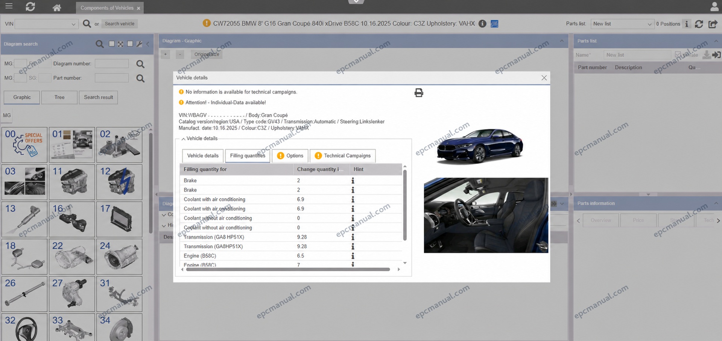Close the Components of Vehicles tab
The width and height of the screenshot is (722, 341).
coord(138,8)
